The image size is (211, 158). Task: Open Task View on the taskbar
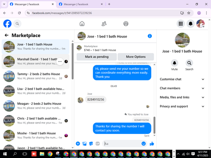tap(24, 154)
